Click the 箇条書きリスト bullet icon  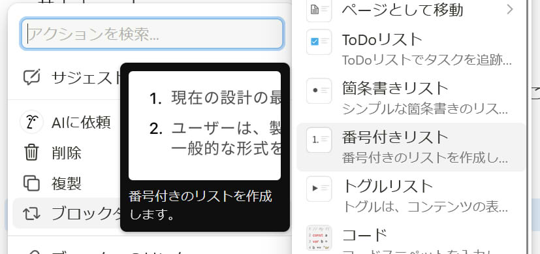[319, 91]
